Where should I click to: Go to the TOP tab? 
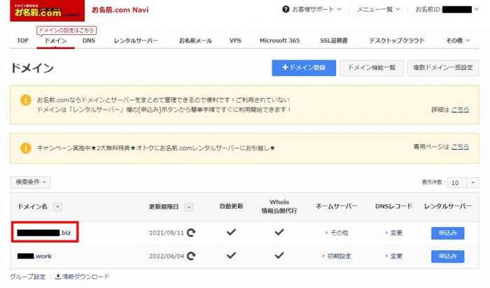[x=22, y=41]
